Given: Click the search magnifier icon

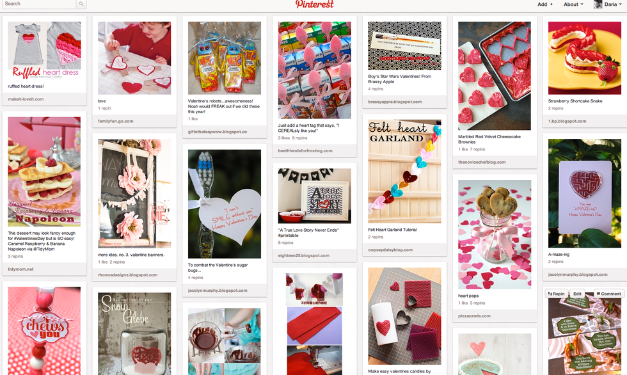Looking at the screenshot, I should [81, 4].
